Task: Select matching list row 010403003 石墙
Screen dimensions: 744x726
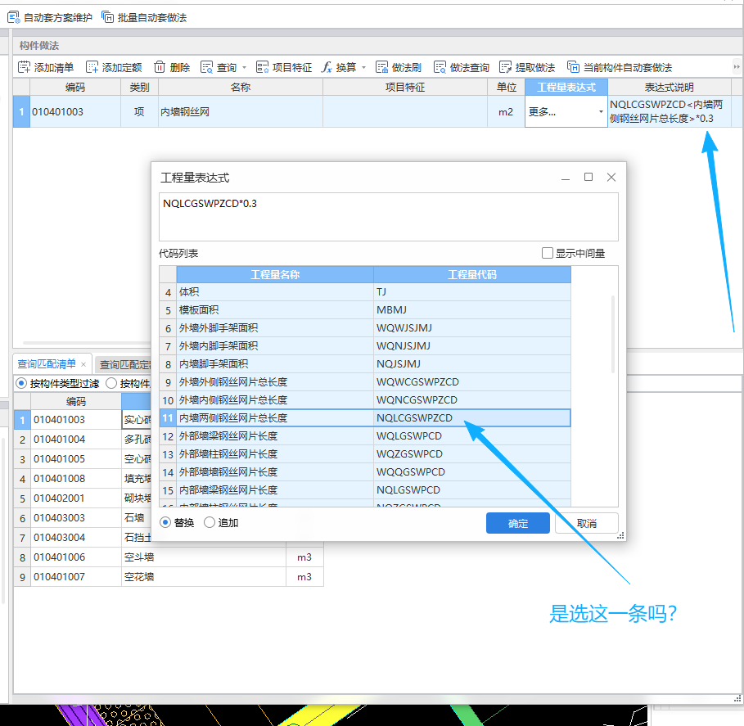Action: coord(82,517)
